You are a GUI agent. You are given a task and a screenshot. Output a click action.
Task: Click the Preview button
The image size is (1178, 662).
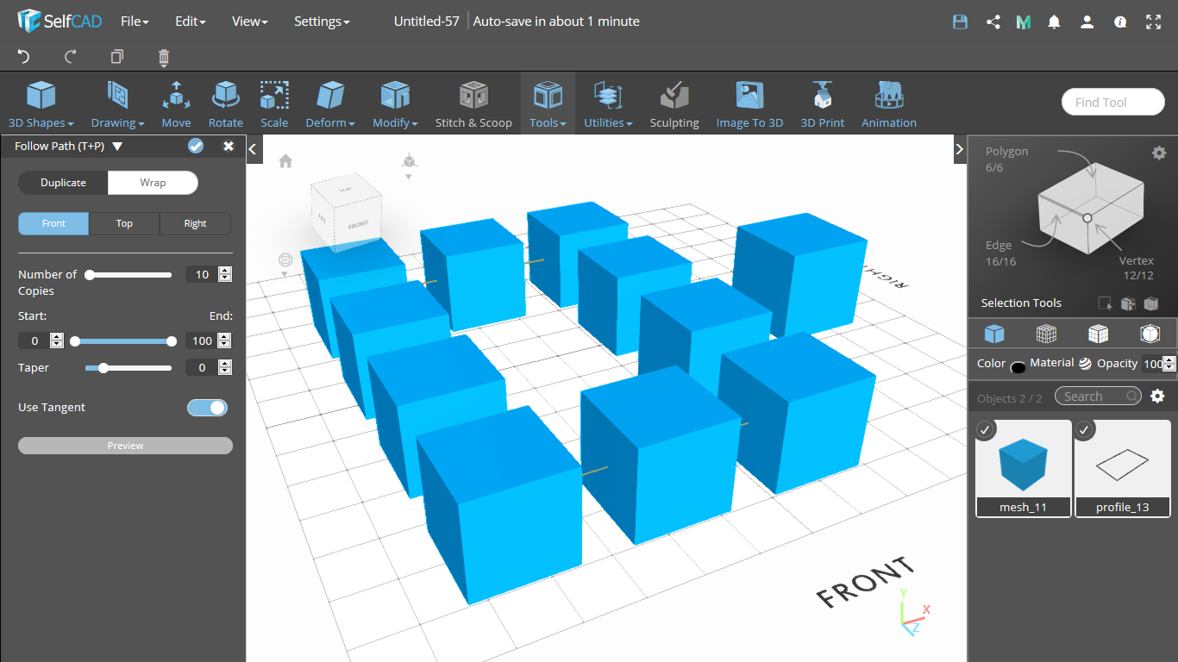click(x=125, y=446)
